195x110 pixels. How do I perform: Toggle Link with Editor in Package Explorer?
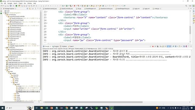pos(30,9)
